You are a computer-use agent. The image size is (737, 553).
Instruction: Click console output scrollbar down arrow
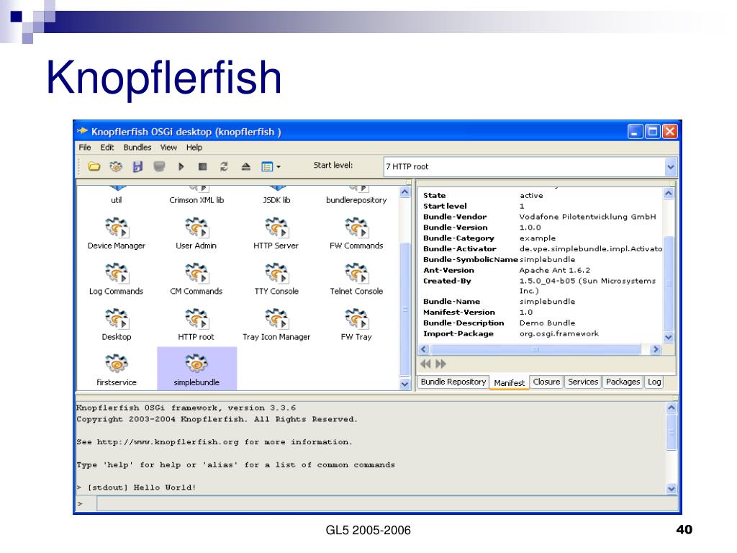pos(672,489)
